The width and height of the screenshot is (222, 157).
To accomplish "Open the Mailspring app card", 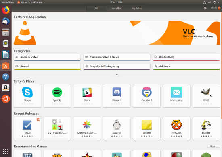I will 176,96.
